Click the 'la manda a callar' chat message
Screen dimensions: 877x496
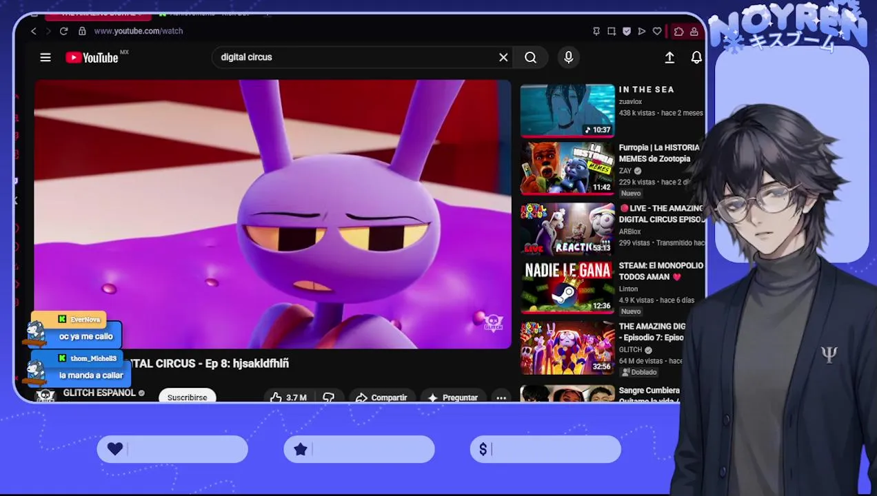tap(91, 375)
